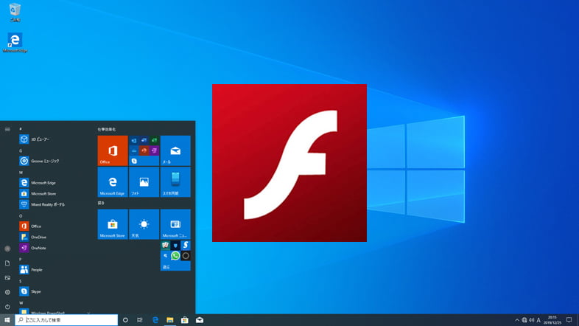Image resolution: width=579 pixels, height=326 pixels.
Task: Click the IME input mode indicator
Action: tap(538, 320)
